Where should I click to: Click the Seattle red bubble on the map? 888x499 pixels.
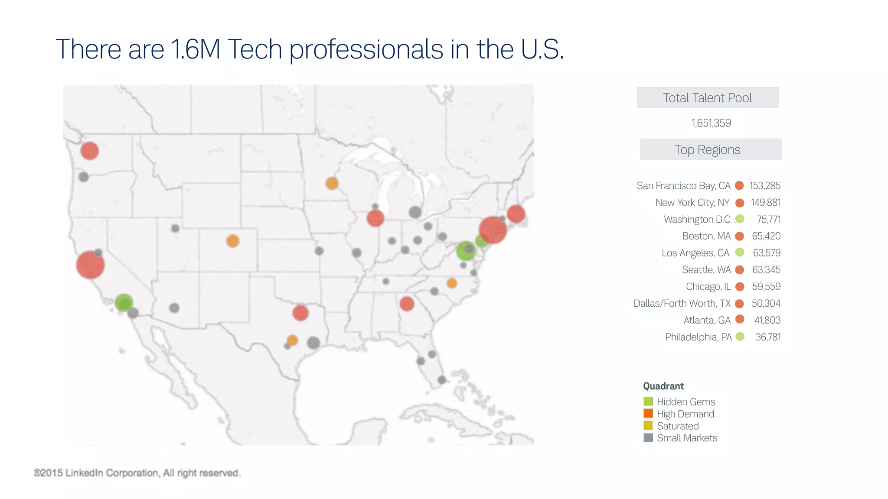90,151
